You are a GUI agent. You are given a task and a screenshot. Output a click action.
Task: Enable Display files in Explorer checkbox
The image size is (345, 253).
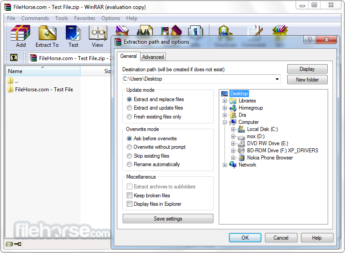[x=129, y=204]
